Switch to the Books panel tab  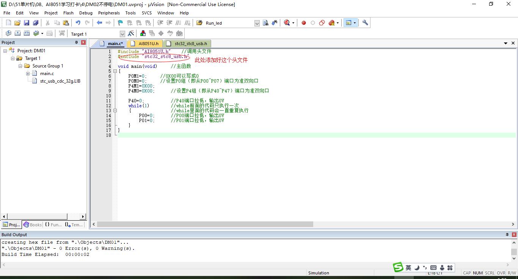point(33,225)
